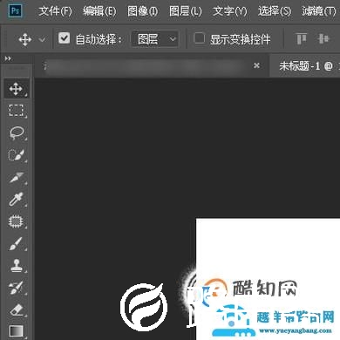Select the Eyedropper tool
The height and width of the screenshot is (340, 340).
[17, 200]
